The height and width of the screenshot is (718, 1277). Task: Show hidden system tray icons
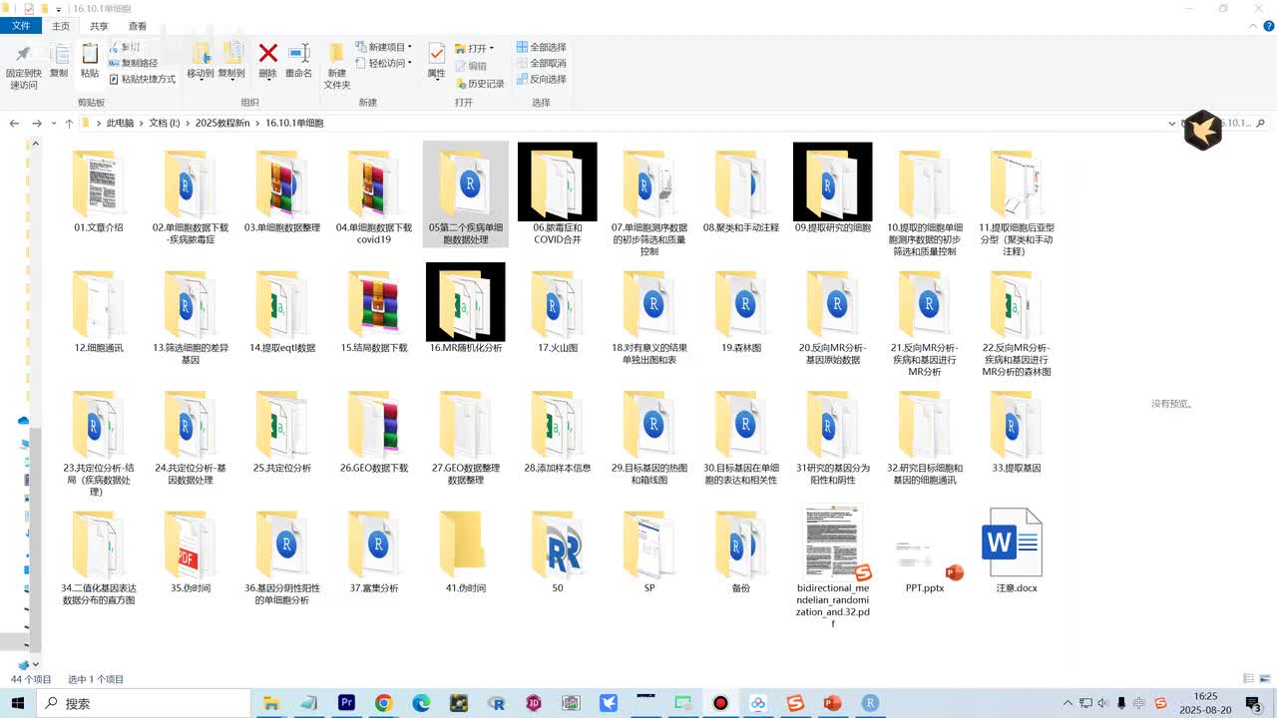tap(1067, 703)
